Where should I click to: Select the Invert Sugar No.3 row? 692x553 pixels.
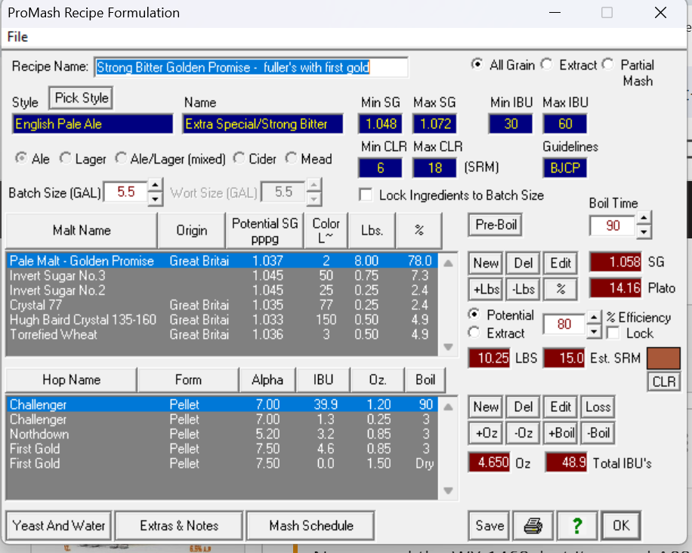(222, 276)
